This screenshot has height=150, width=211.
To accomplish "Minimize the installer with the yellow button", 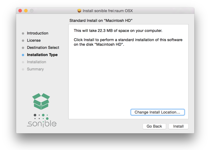I will click(x=26, y=11).
